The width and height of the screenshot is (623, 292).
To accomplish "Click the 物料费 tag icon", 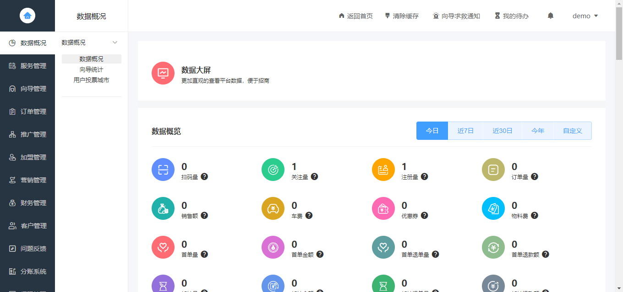I will [x=493, y=208].
